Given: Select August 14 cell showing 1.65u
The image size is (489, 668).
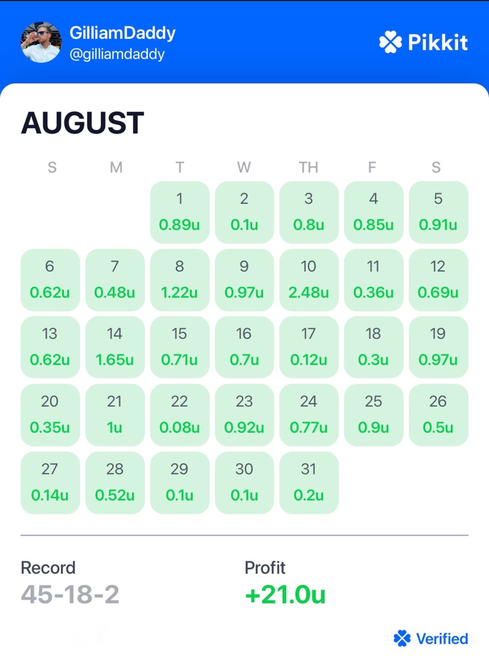Looking at the screenshot, I should tap(114, 347).
